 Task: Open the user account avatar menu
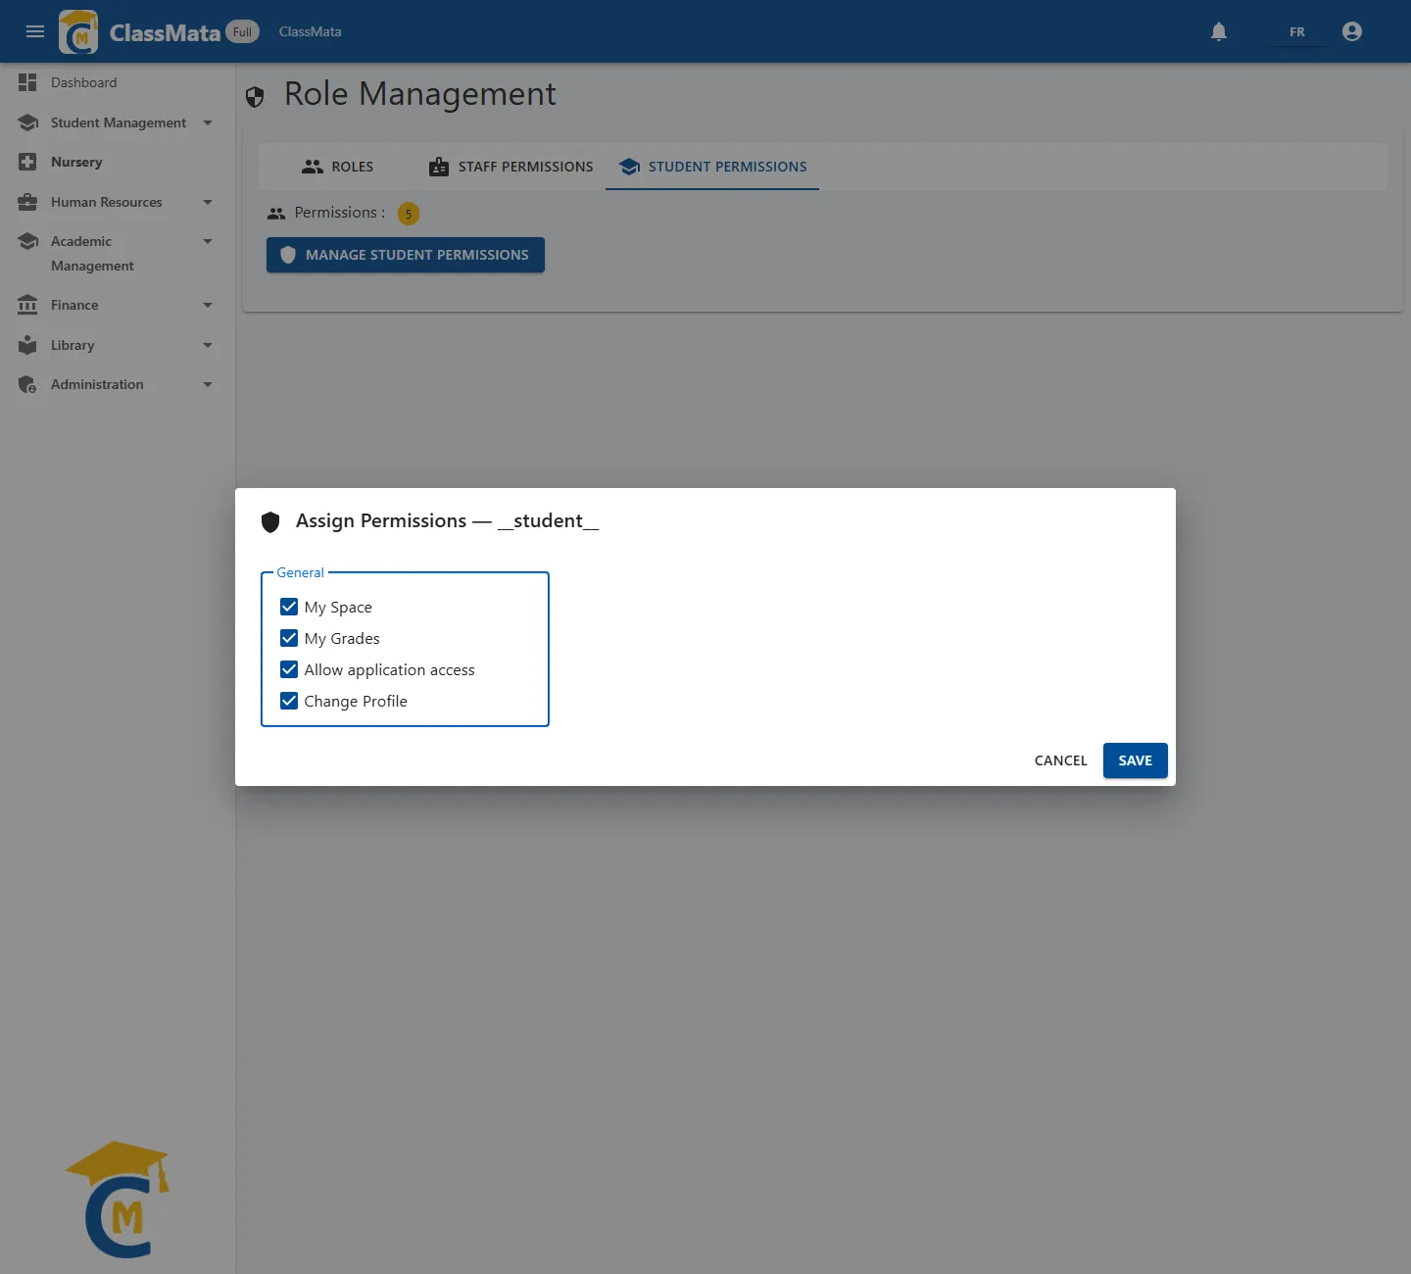click(1352, 31)
